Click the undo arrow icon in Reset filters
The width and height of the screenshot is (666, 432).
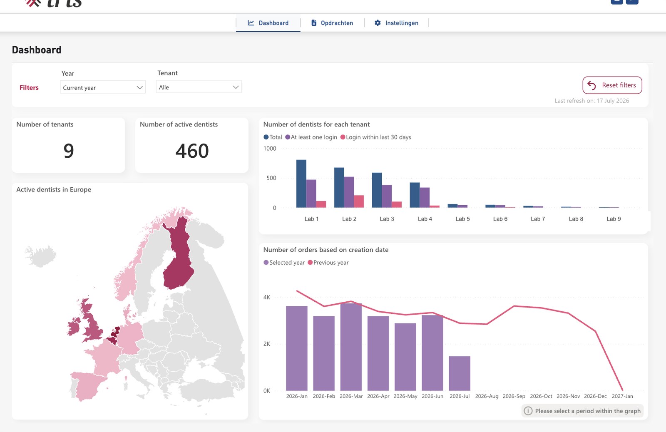[591, 85]
